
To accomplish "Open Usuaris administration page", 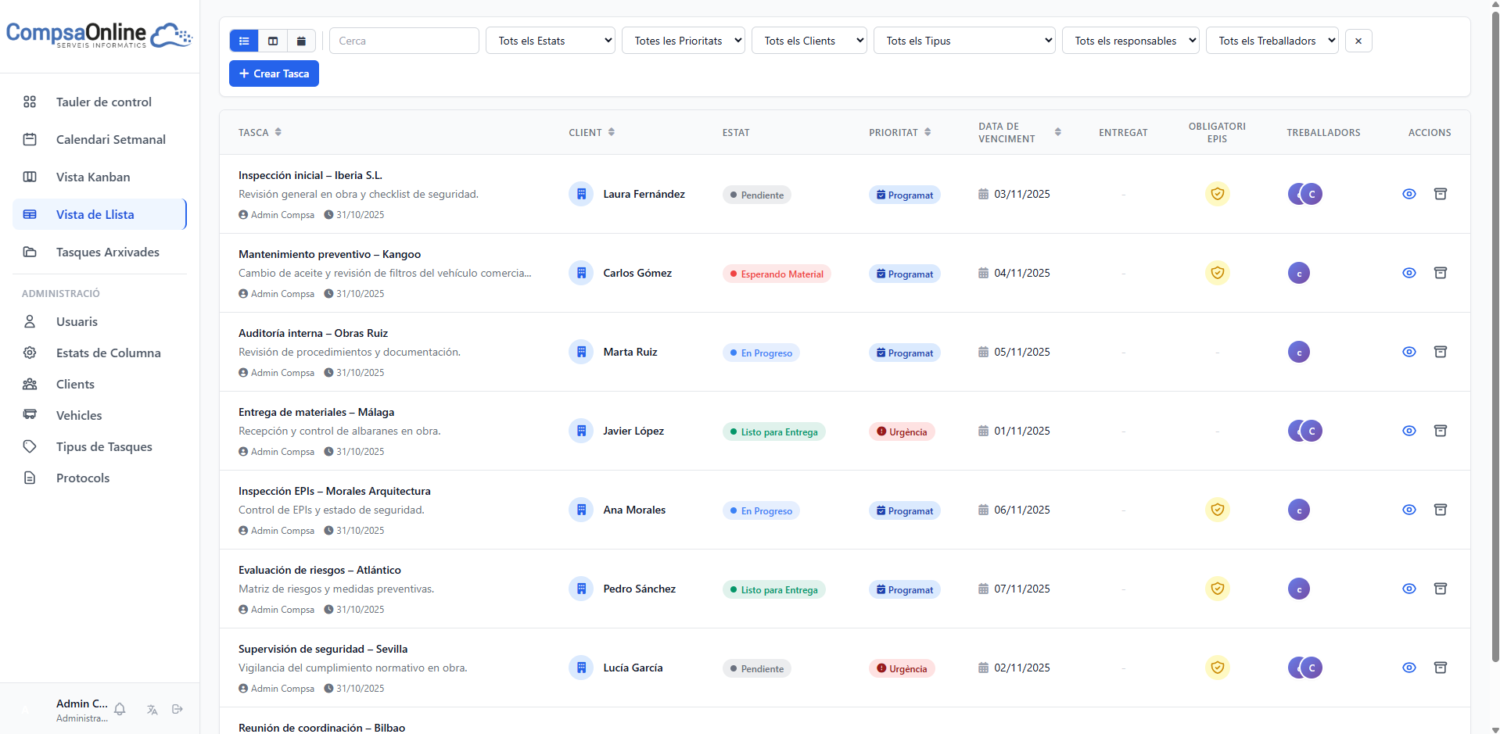I will click(x=99, y=321).
